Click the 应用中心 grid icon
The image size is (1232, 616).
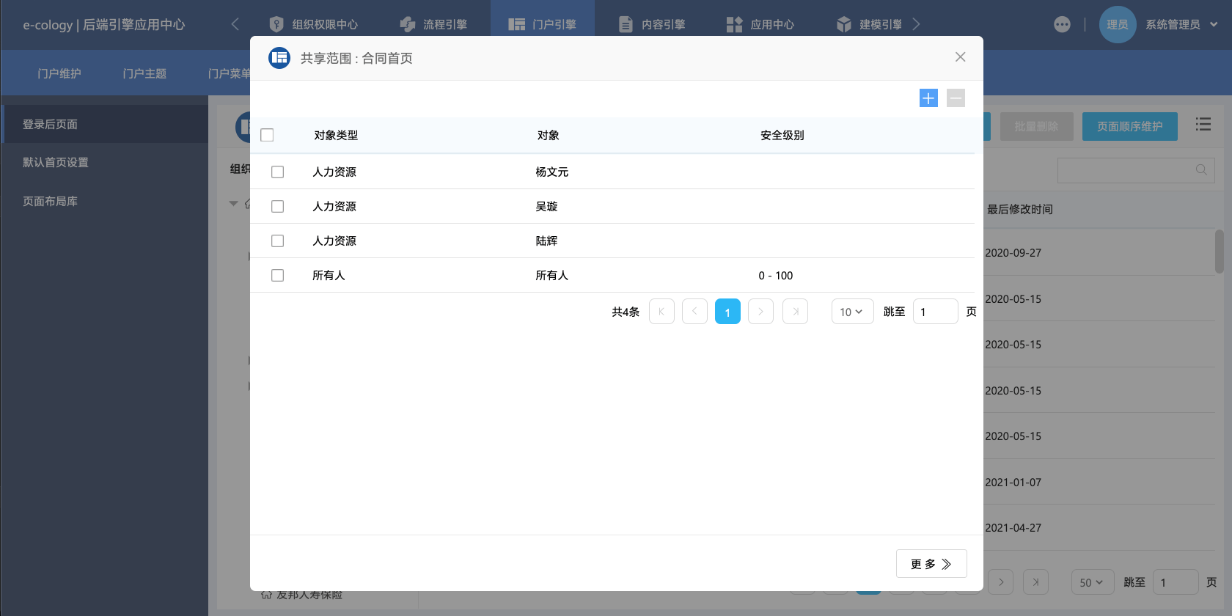tap(734, 24)
